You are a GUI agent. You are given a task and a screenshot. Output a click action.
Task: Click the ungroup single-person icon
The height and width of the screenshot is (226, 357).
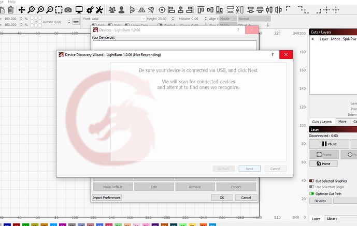point(122,10)
